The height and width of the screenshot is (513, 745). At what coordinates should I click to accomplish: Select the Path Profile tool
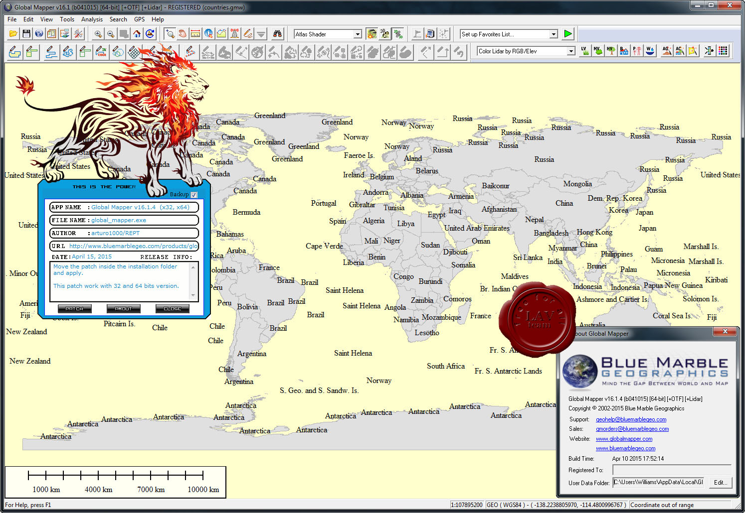221,34
